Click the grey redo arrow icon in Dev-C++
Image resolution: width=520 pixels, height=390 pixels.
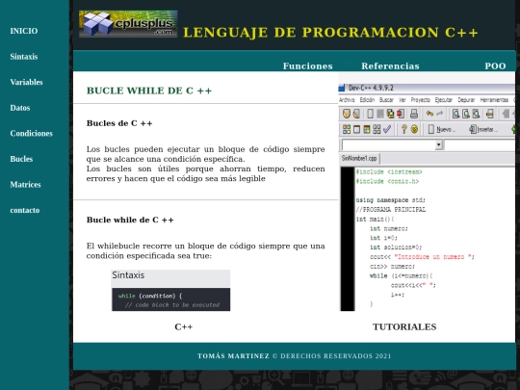(x=440, y=114)
